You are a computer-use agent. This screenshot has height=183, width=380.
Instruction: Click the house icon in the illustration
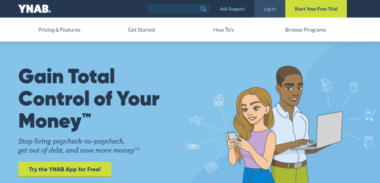(218, 100)
